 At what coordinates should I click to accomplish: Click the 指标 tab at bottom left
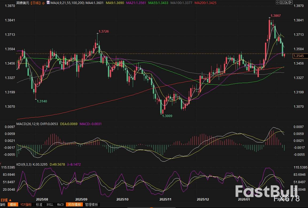[x=2, y=205]
